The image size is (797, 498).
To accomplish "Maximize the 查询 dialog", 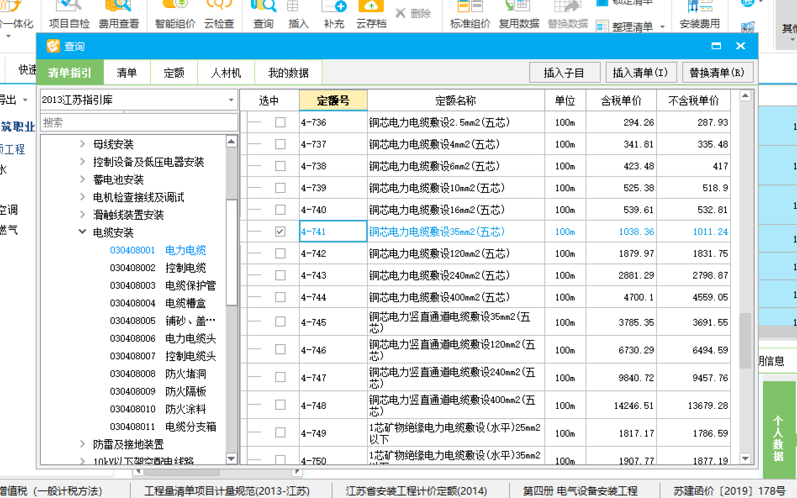I will pos(716,46).
